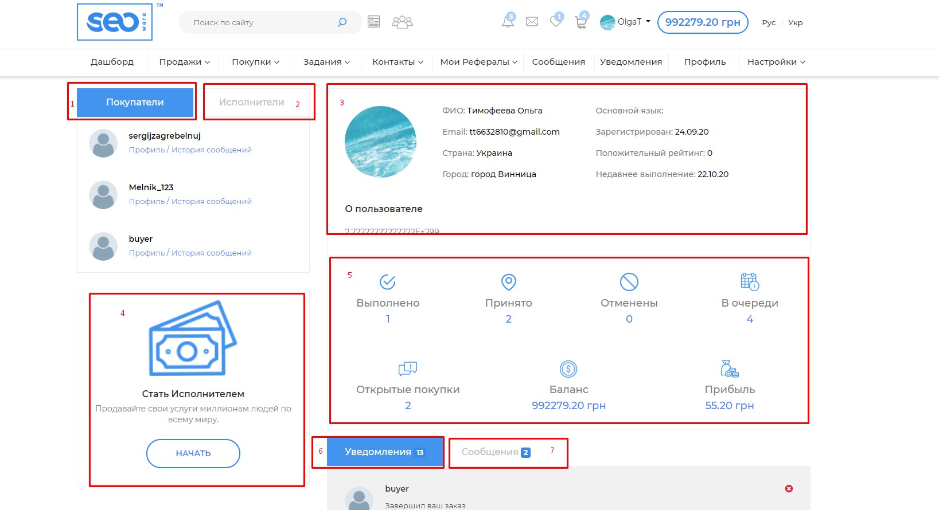Click the users group icon
Image resolution: width=939 pixels, height=510 pixels.
[402, 22]
